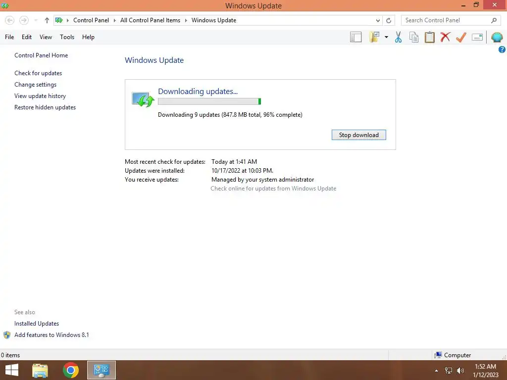Click the 'Downloading updates...' heading

pos(198,92)
